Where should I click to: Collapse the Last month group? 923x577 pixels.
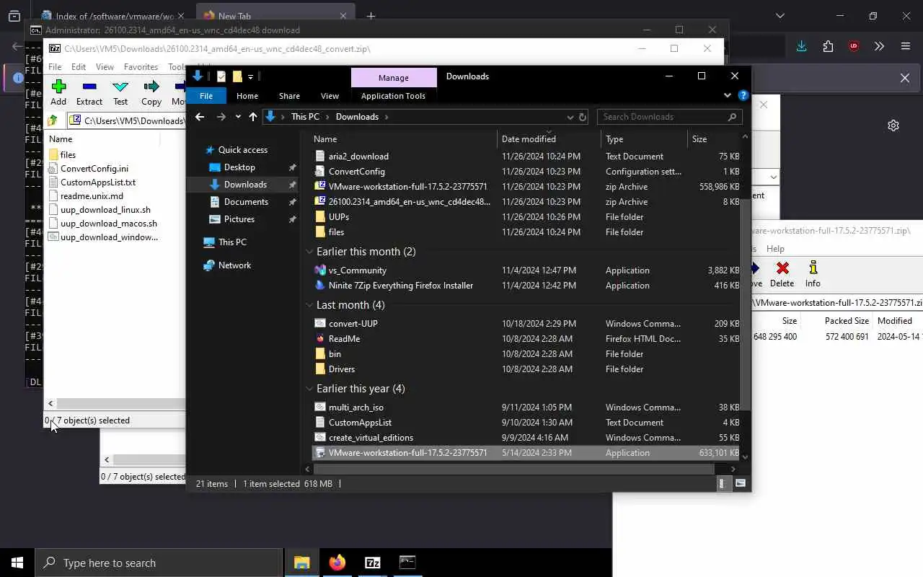coord(309,305)
